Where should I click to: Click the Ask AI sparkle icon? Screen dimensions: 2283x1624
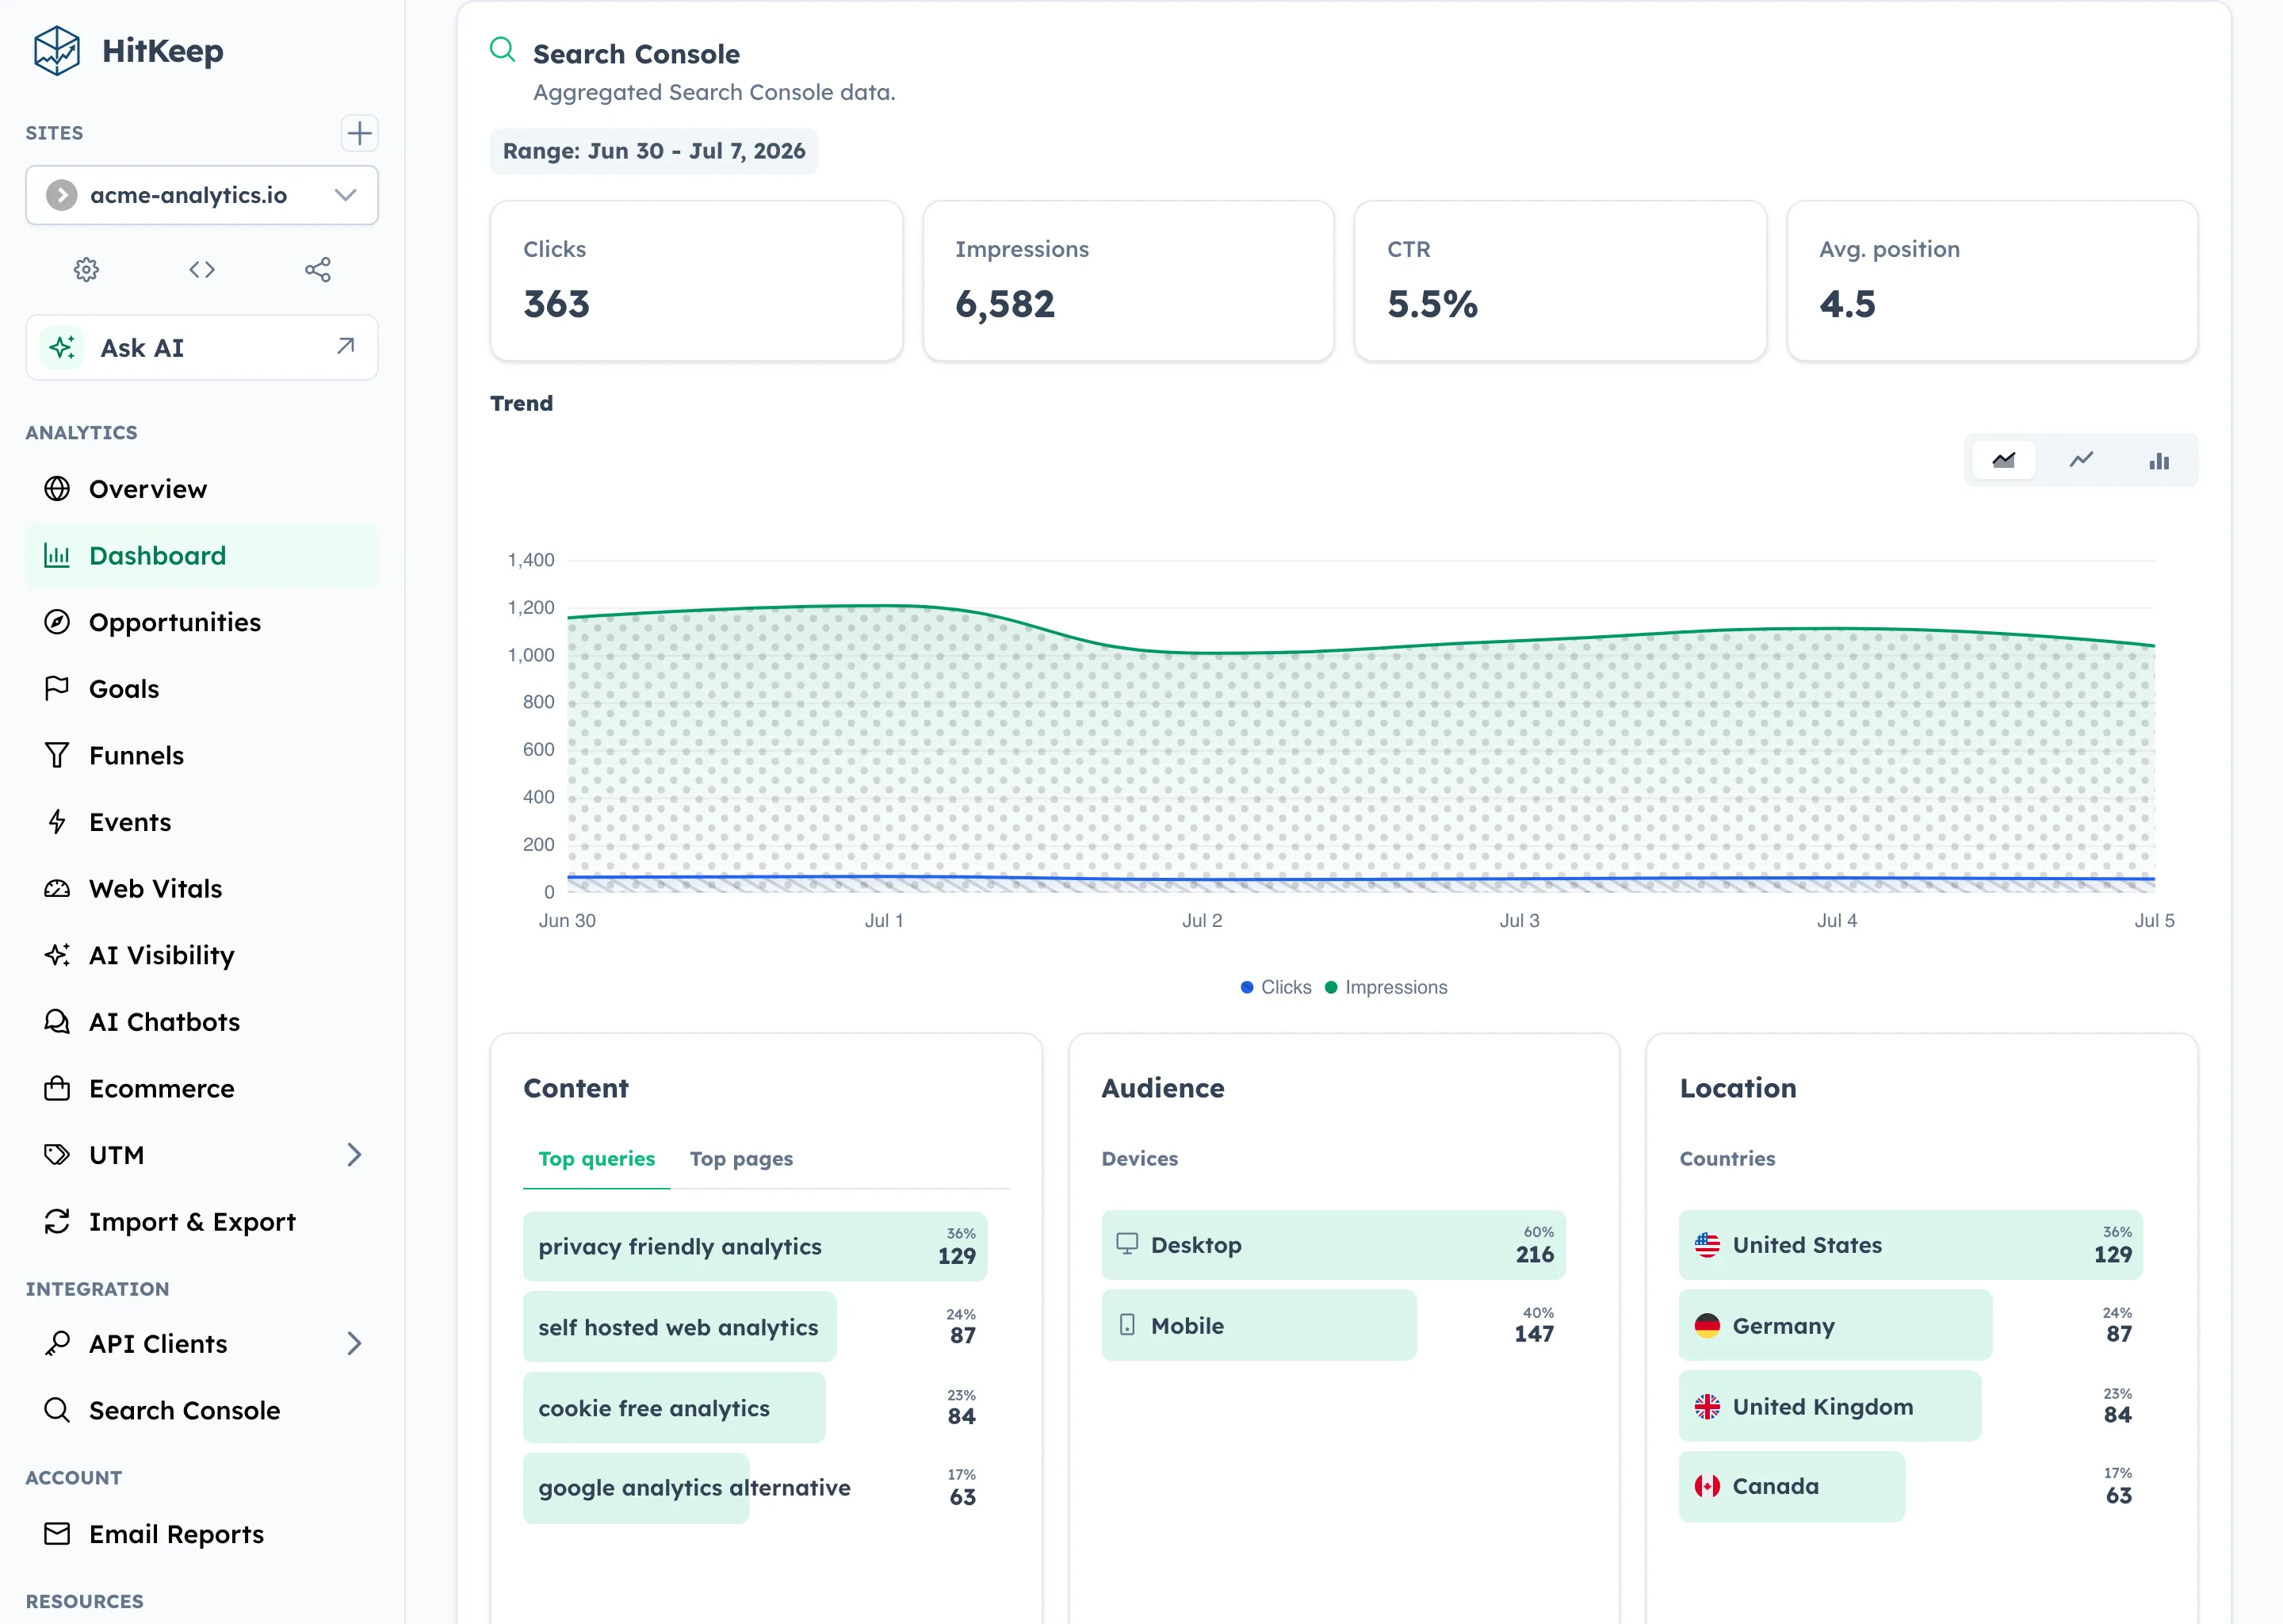click(x=62, y=347)
